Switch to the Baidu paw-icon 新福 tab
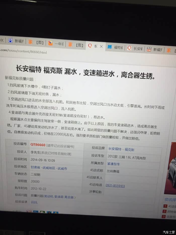Image resolution: width=176 pixels, height=235 pixels. click(16, 41)
